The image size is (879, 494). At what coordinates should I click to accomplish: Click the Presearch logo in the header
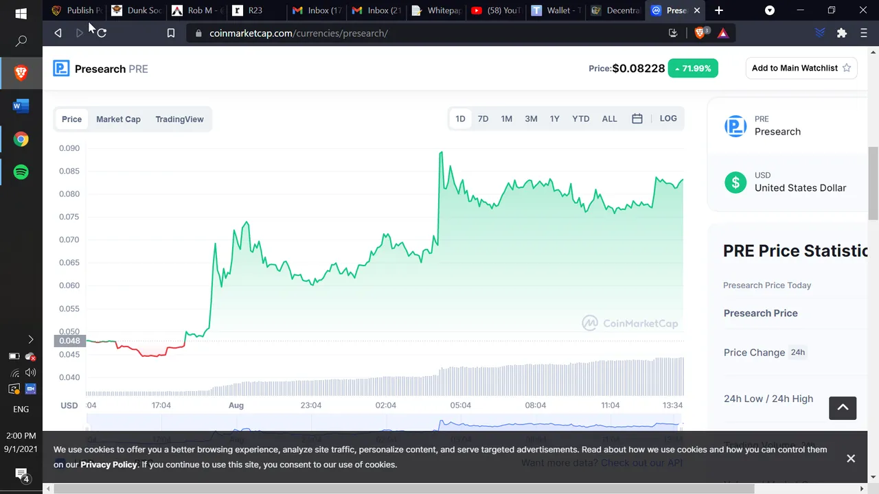[61, 68]
